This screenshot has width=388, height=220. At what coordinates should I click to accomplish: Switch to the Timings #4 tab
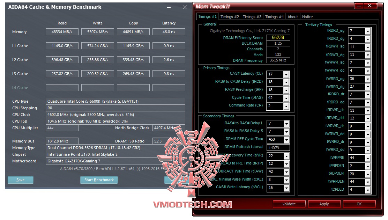[x=274, y=17]
